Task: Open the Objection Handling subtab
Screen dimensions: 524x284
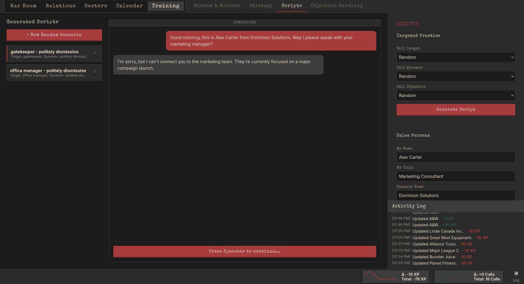Action: coord(337,5)
